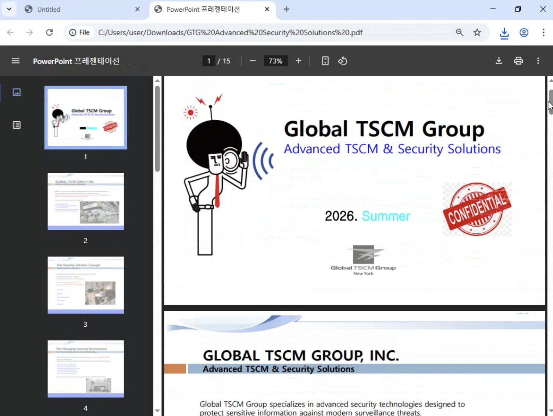Select page 2 thumbnail
Viewport: 553px width, 416px height.
pos(86,201)
